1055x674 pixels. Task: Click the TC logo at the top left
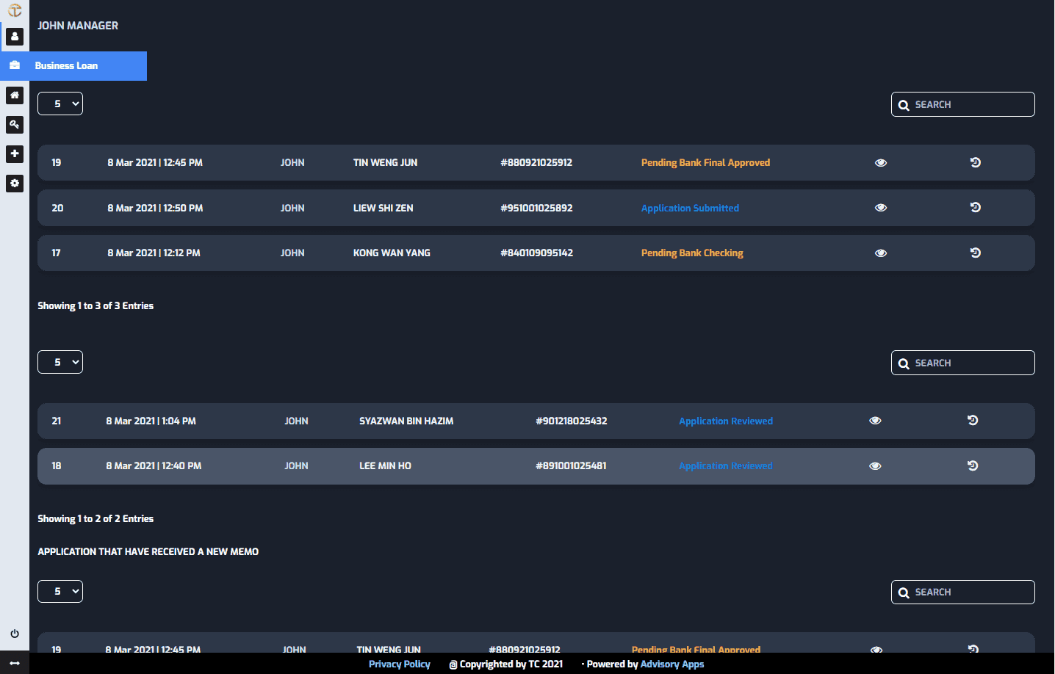pos(15,10)
